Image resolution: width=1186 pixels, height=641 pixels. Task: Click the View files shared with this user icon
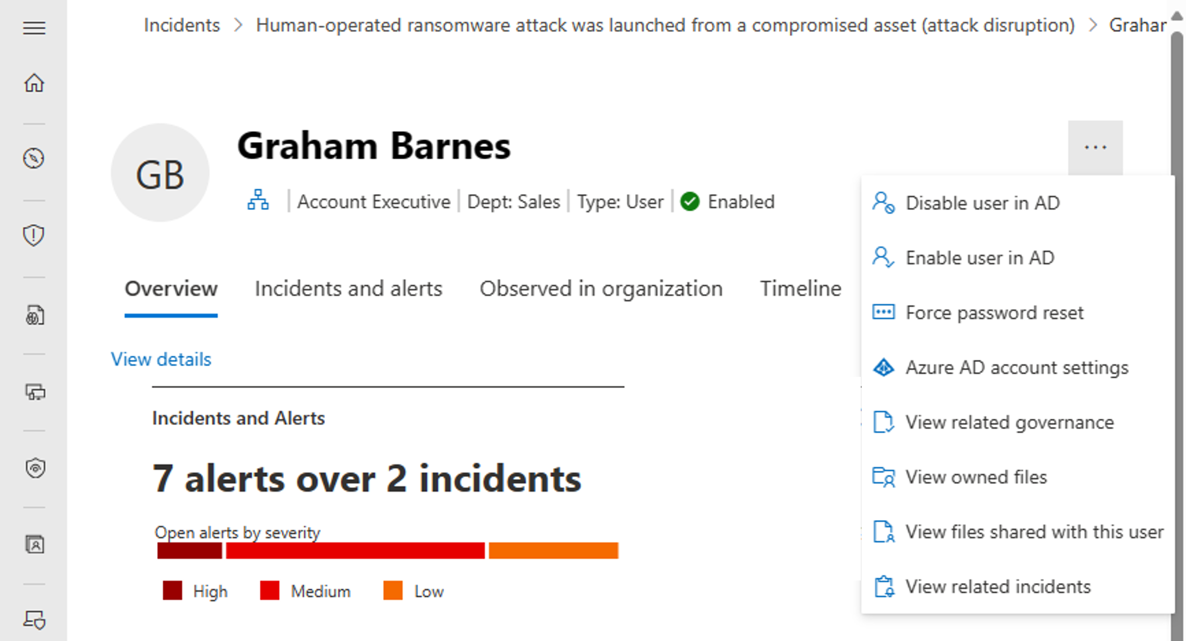[884, 531]
